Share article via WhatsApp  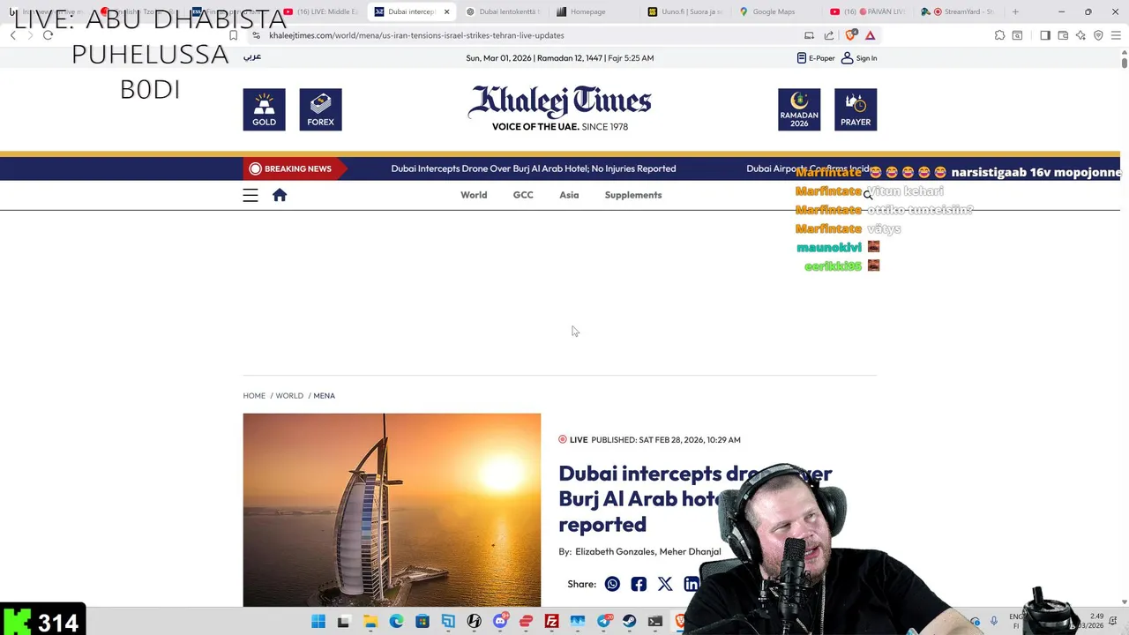[x=612, y=584]
